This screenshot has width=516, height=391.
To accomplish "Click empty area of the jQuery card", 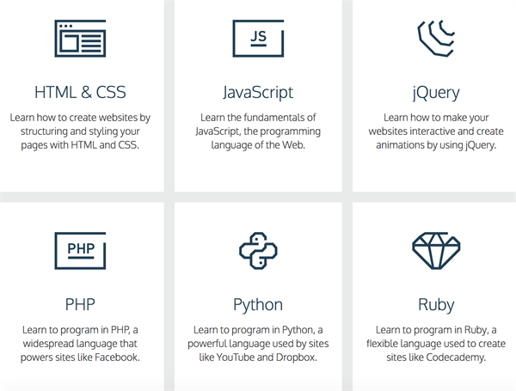I will (436, 173).
